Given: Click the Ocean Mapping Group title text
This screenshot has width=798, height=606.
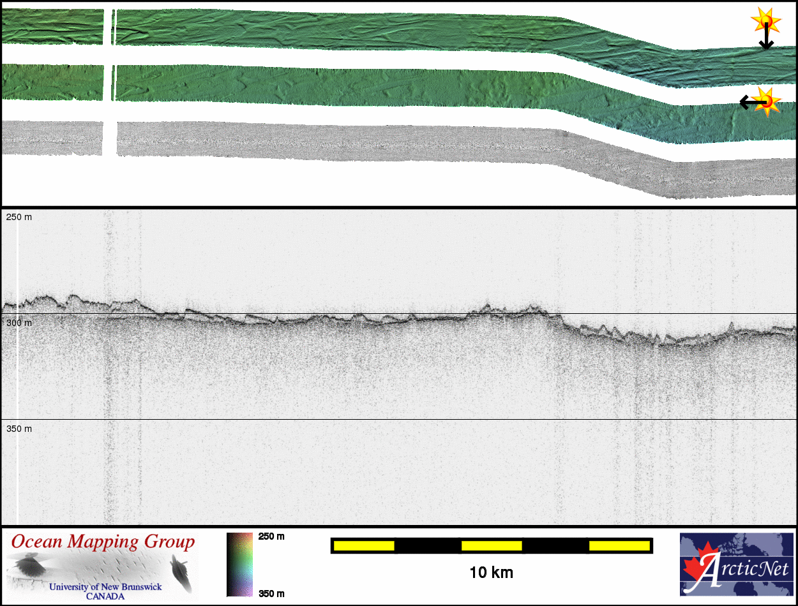Looking at the screenshot, I should 102,542.
